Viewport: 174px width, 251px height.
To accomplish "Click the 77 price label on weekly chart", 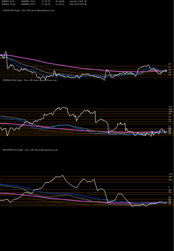I will 170,122.
